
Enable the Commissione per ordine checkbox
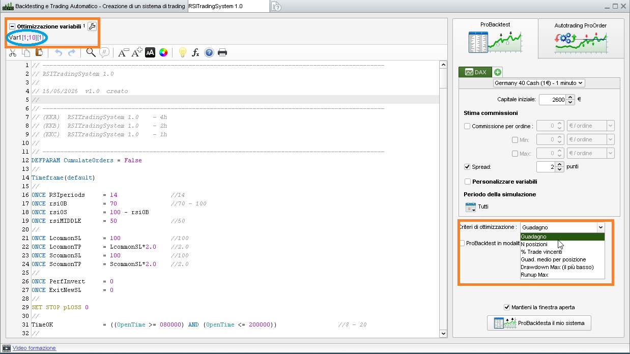click(x=467, y=126)
